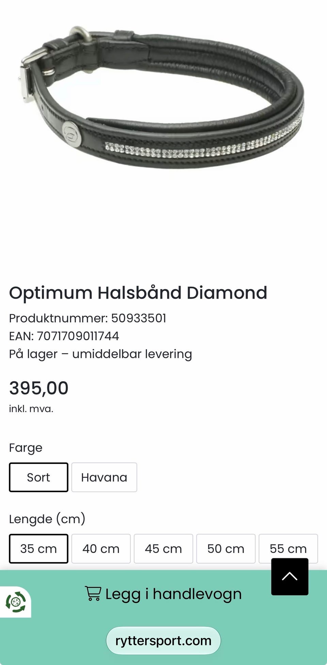Image resolution: width=327 pixels, height=665 pixels.
Task: Pick the 55 cm length option
Action: point(288,549)
